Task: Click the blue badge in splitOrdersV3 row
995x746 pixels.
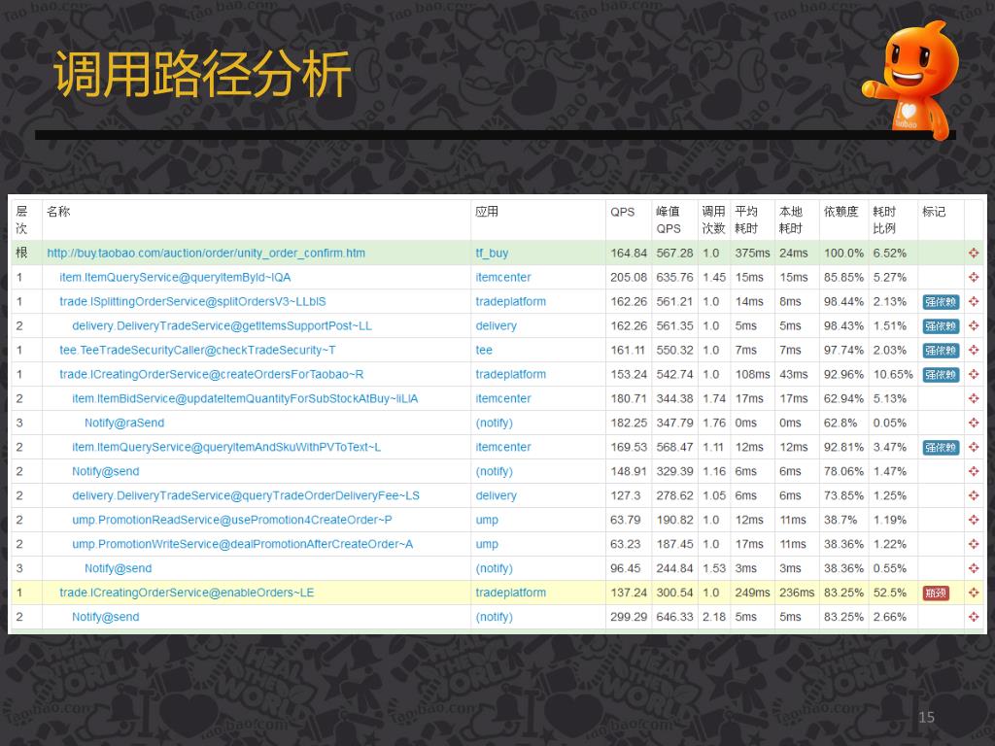Action: click(941, 302)
